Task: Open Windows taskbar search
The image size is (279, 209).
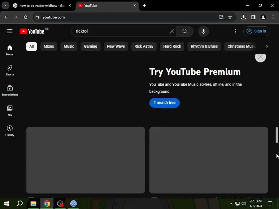Action: pos(20,204)
